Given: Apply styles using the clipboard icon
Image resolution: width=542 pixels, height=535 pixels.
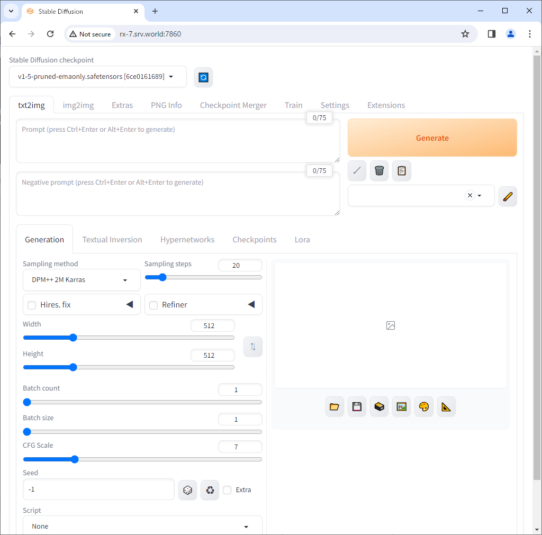Looking at the screenshot, I should click(402, 170).
